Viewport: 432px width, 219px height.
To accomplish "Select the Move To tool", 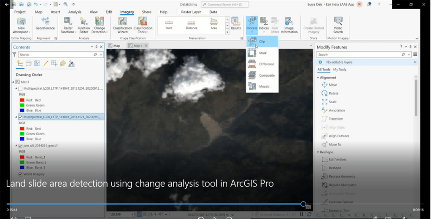I will (x=331, y=144).
